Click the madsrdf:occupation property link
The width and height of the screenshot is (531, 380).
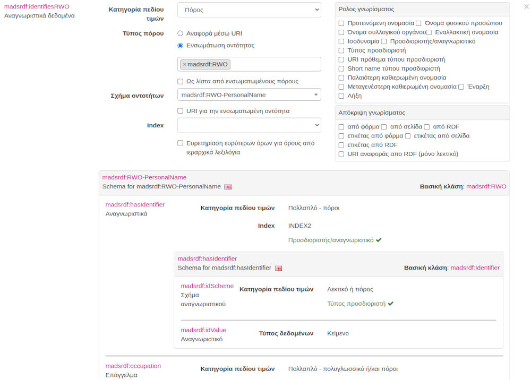[133, 366]
